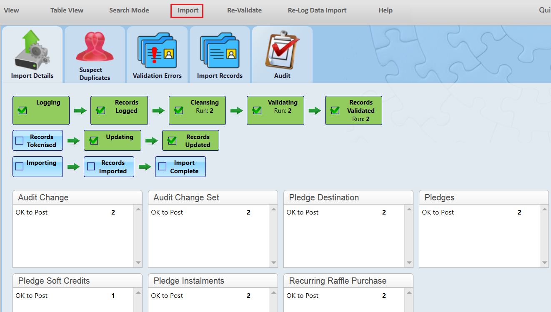The width and height of the screenshot is (551, 312).
Task: Tick the Records Tokenised checkbox
Action: pyautogui.click(x=19, y=141)
